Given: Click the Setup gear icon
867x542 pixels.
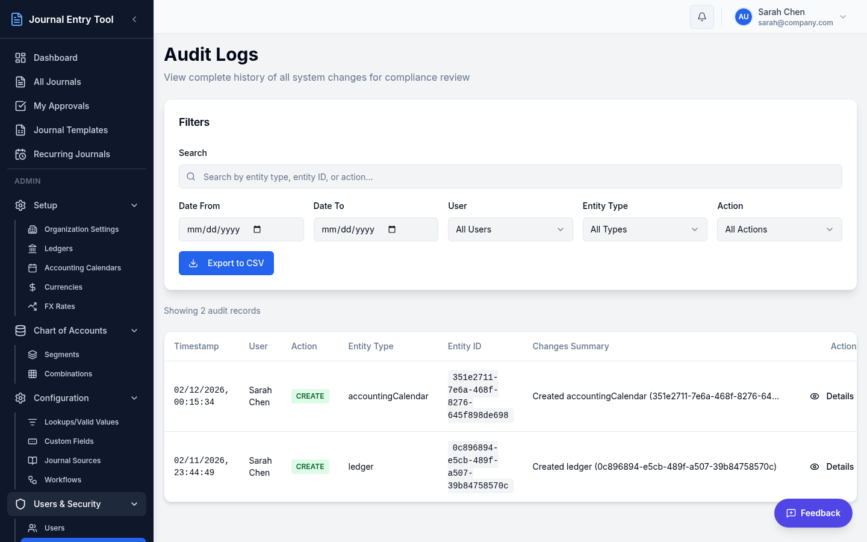Looking at the screenshot, I should tap(20, 205).
